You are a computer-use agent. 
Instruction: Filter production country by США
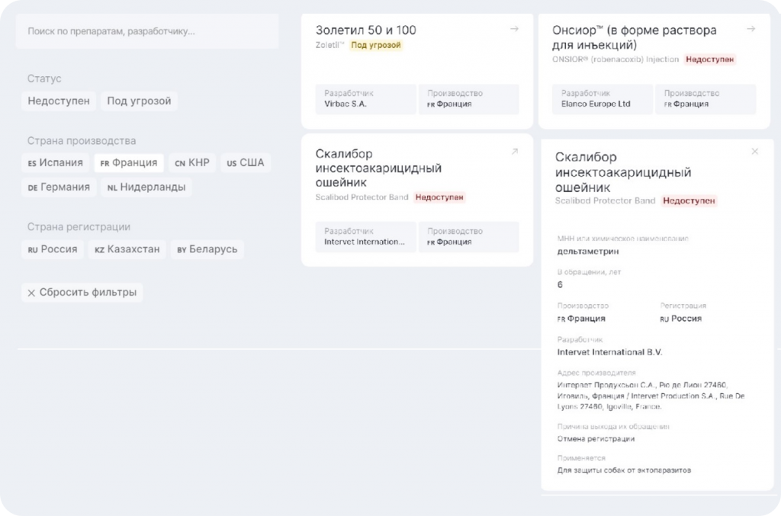pyautogui.click(x=246, y=162)
